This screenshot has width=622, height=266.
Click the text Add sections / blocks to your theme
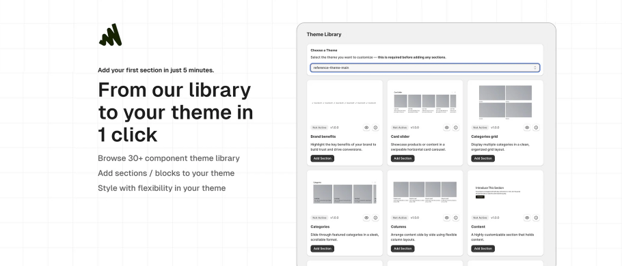tap(166, 173)
